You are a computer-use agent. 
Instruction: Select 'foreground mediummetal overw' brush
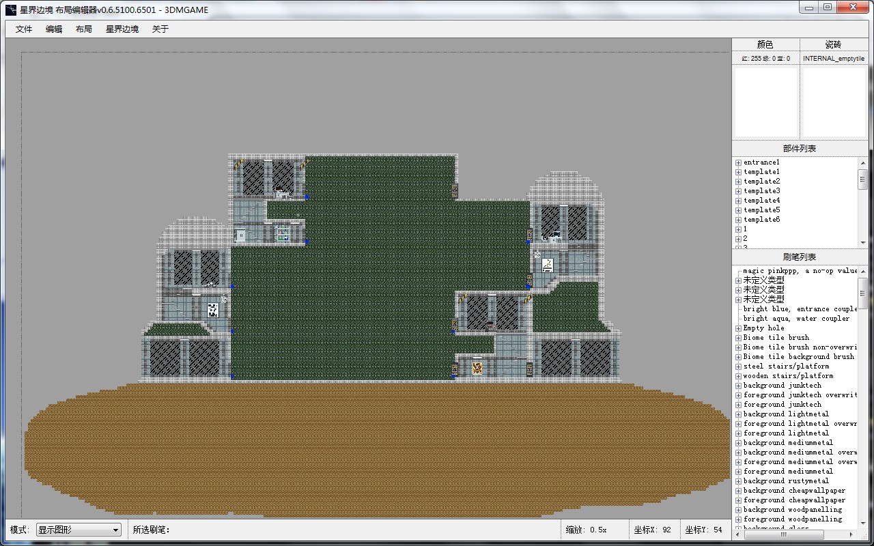pos(800,462)
